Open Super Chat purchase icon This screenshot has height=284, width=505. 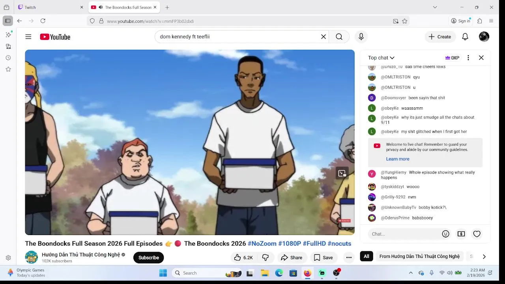tap(461, 234)
